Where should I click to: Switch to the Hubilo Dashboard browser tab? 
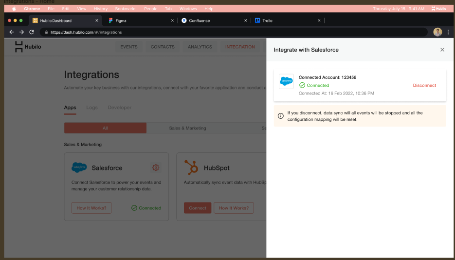click(x=65, y=20)
